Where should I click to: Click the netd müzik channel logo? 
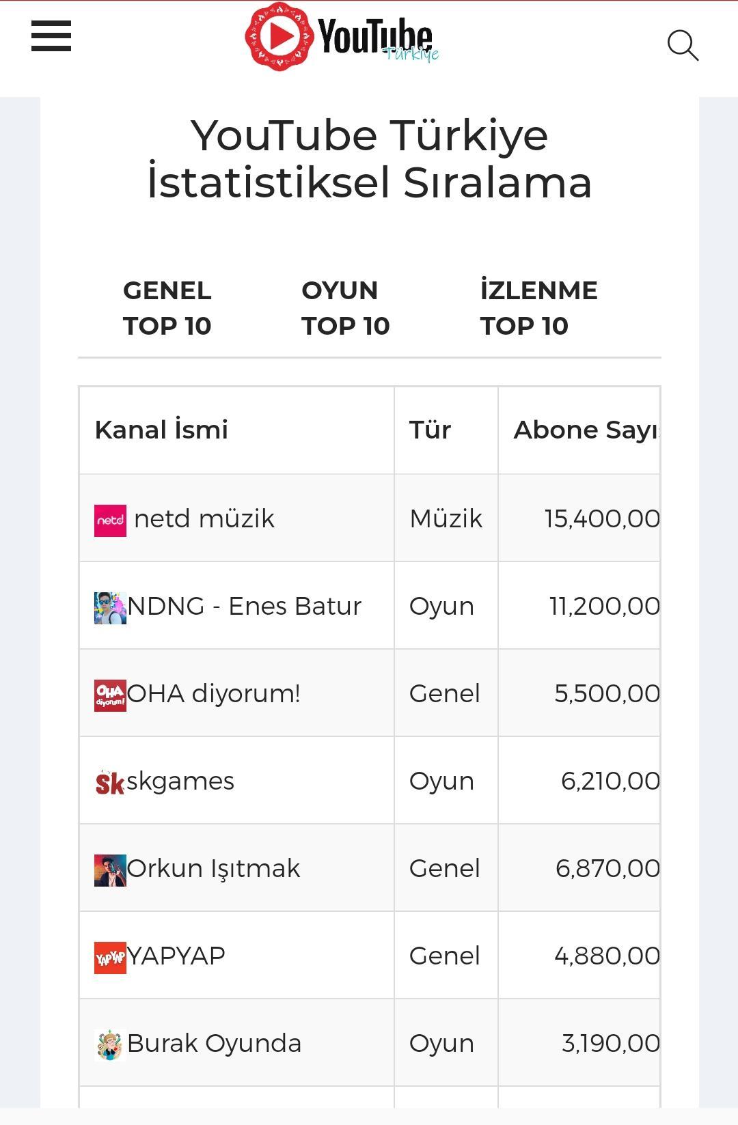click(110, 520)
